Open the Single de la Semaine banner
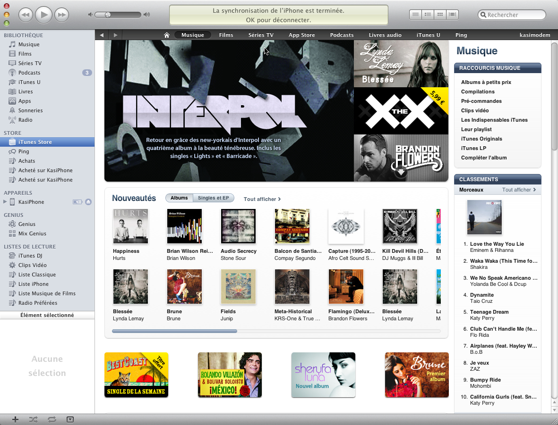This screenshot has width=558, height=425. (136, 375)
